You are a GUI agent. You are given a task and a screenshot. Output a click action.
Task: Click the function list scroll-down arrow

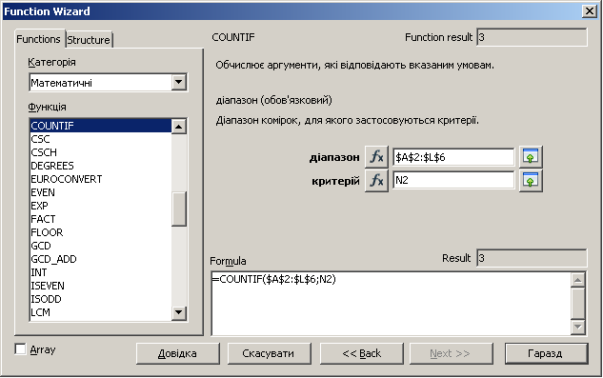[x=179, y=312]
